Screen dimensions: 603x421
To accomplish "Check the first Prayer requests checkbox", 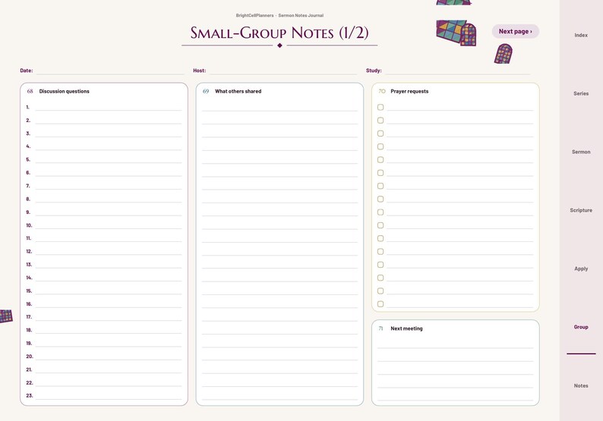I will pos(380,107).
